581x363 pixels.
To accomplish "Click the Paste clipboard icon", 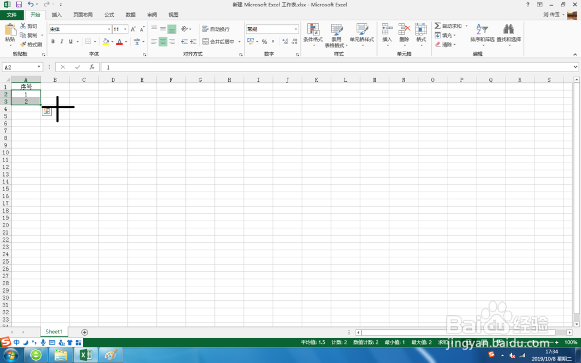I will point(10,30).
